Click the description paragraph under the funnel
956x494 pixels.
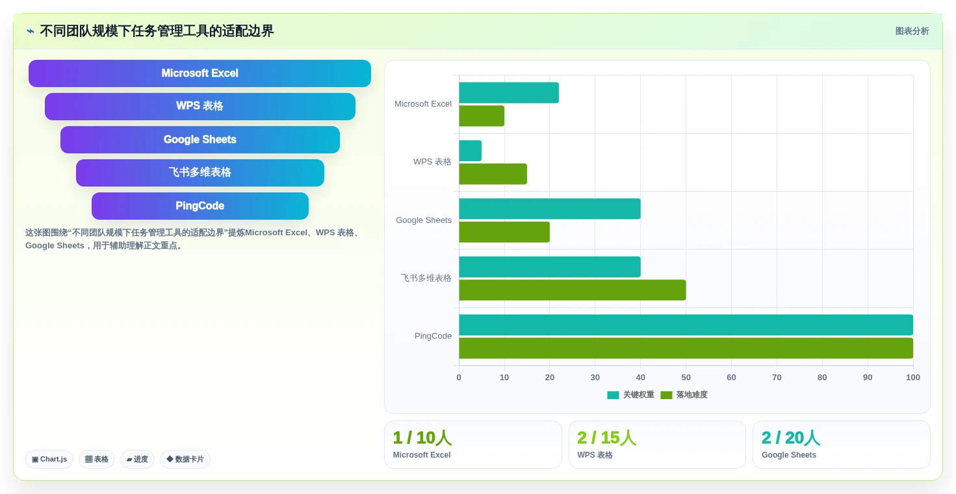pyautogui.click(x=194, y=239)
